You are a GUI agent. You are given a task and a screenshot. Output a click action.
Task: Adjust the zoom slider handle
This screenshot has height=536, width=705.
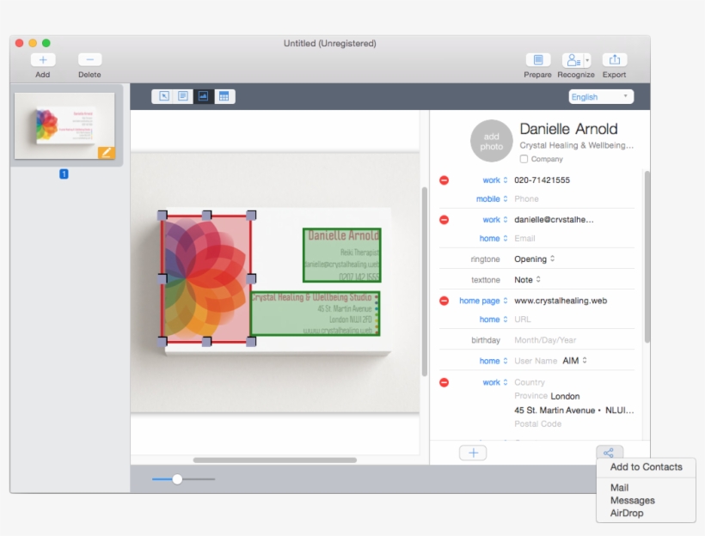pos(179,478)
